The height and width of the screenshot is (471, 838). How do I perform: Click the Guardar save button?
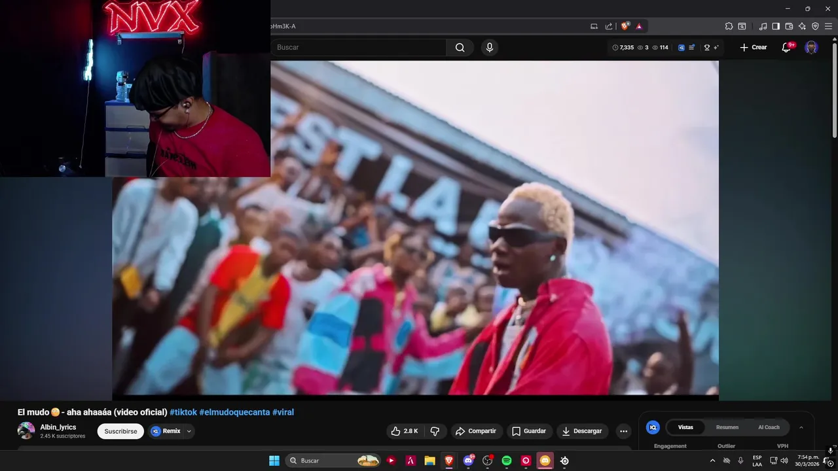tap(529, 431)
